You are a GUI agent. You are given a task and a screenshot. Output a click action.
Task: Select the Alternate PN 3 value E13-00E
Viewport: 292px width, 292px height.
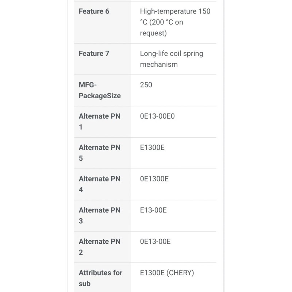point(154,210)
